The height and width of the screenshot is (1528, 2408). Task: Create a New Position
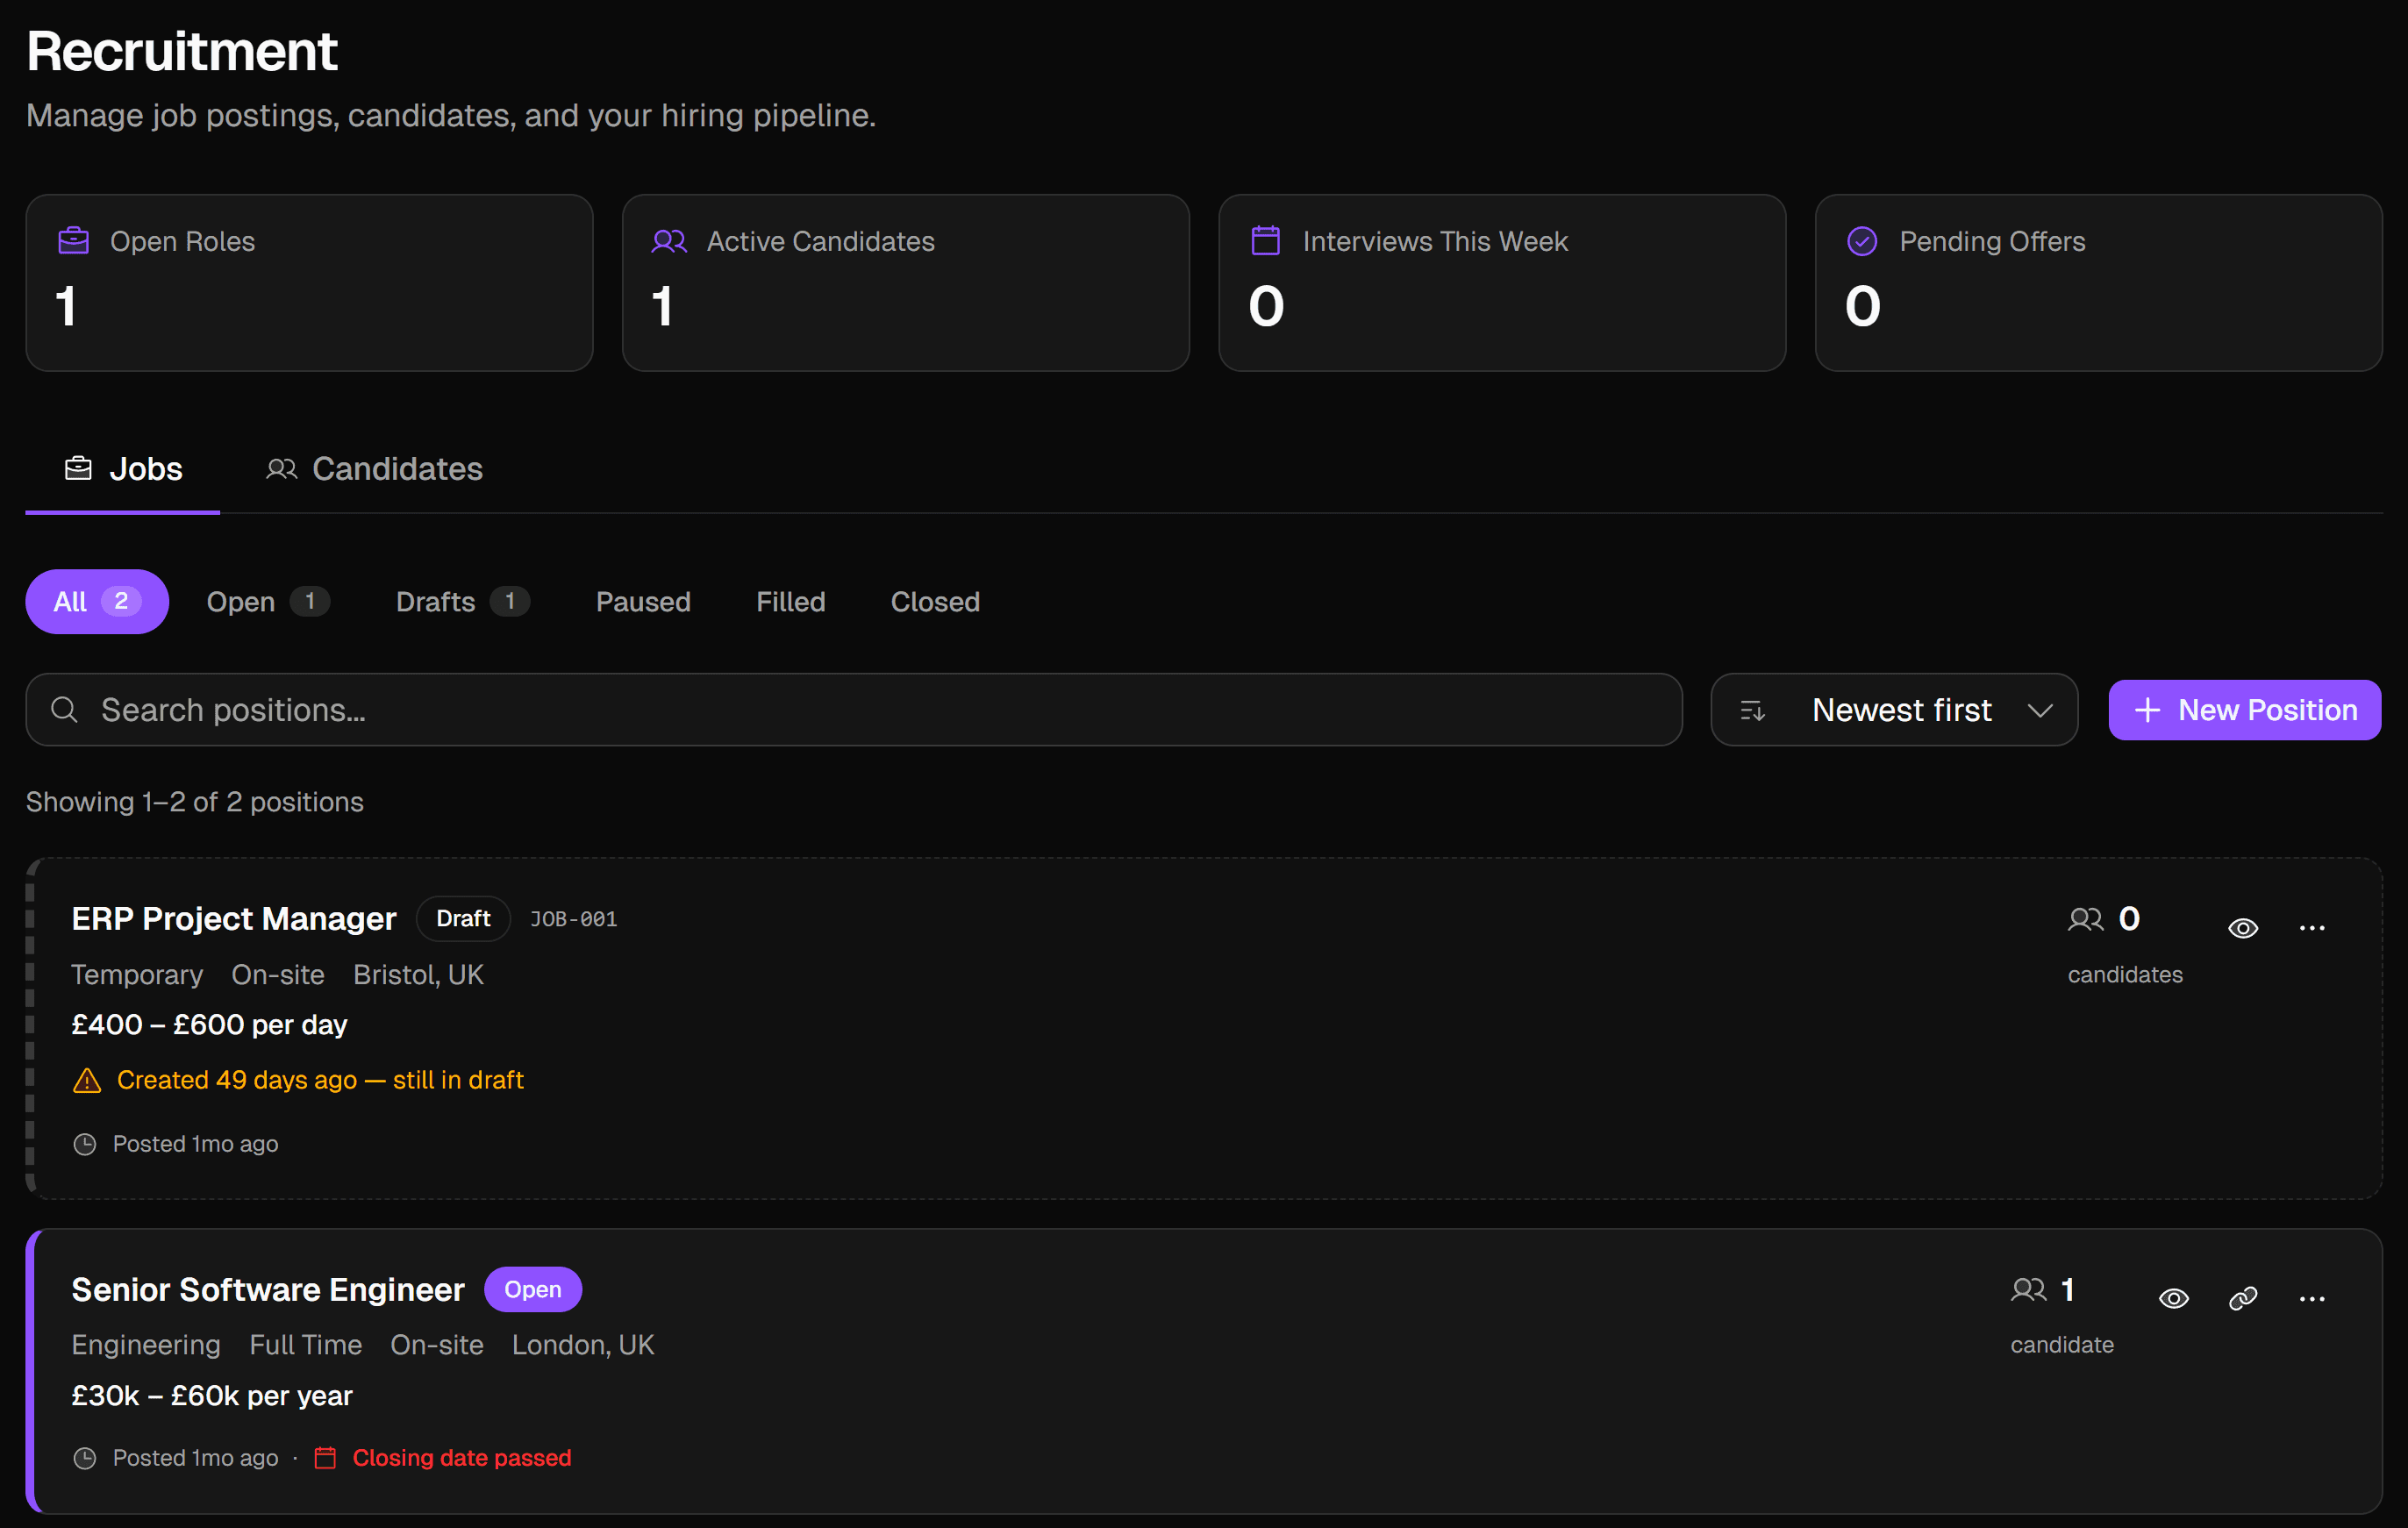(x=2243, y=710)
